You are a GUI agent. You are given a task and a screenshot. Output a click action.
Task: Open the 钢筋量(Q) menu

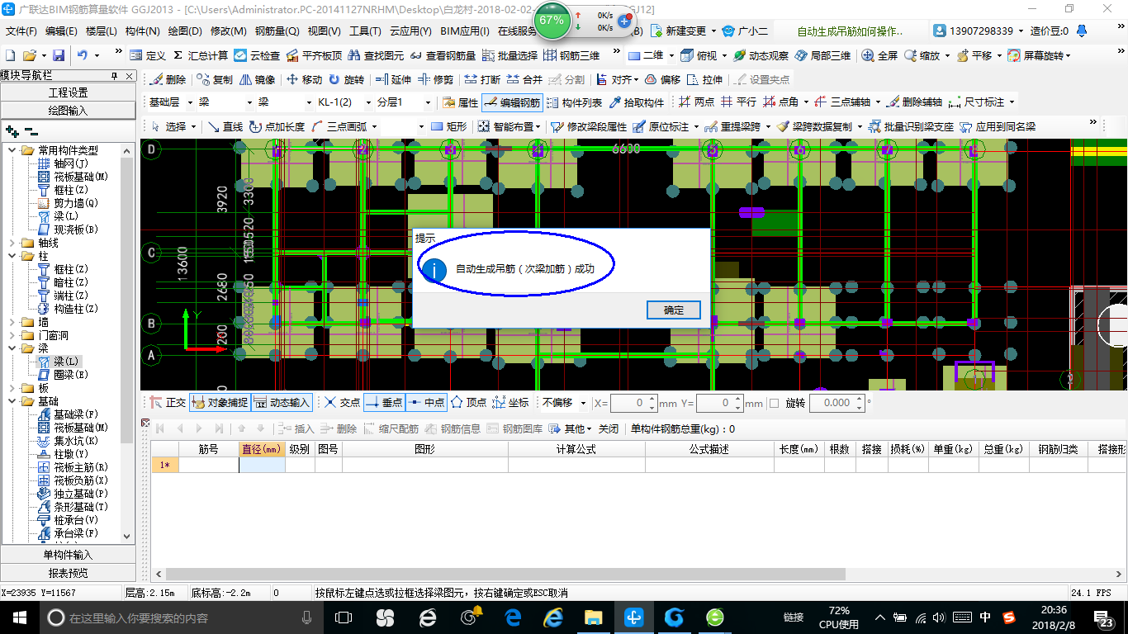coord(277,31)
